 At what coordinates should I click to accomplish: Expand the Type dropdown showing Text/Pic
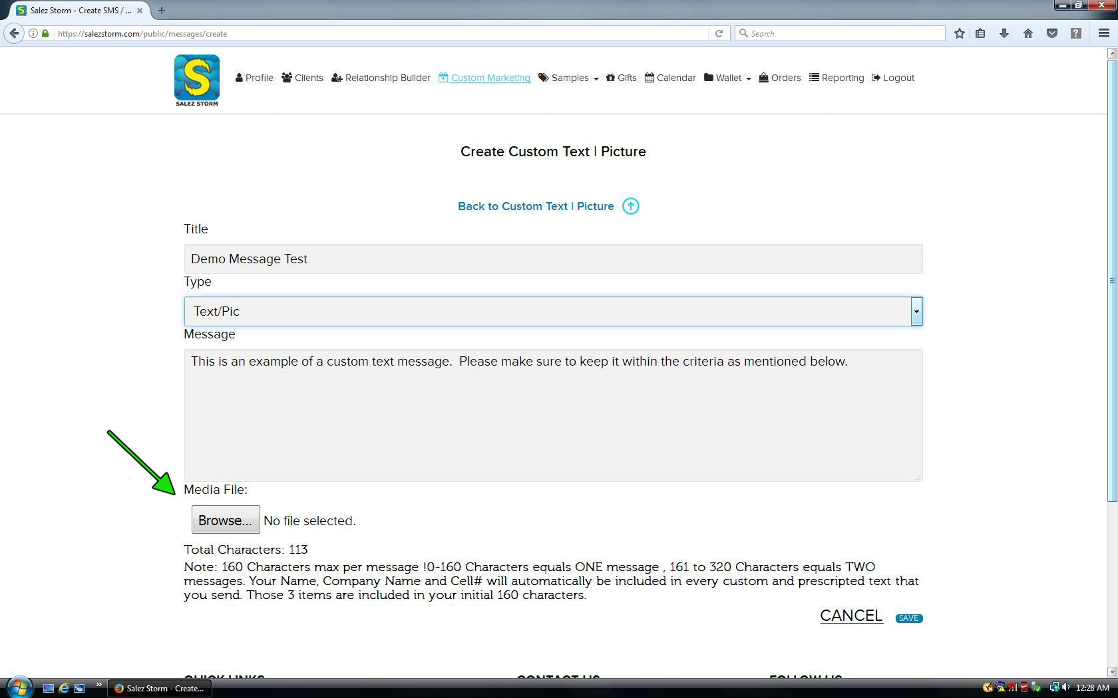(x=916, y=311)
